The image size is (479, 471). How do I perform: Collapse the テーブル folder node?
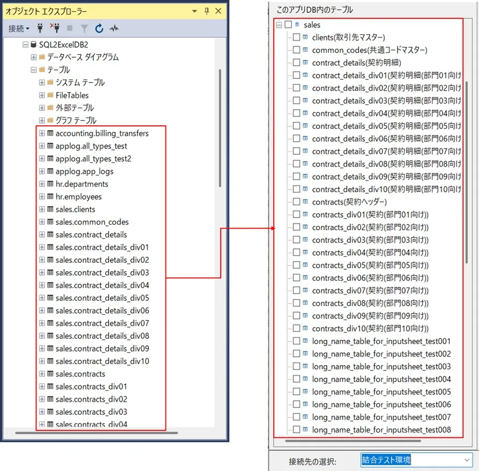point(34,70)
